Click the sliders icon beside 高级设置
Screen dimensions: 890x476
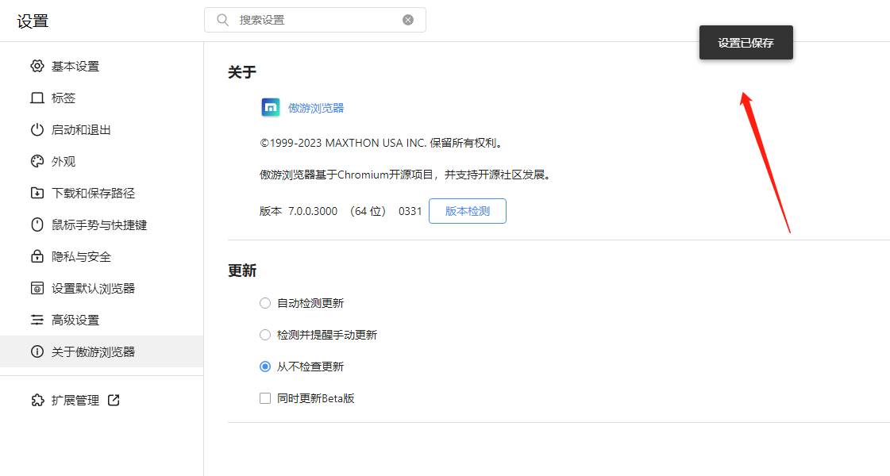point(37,320)
